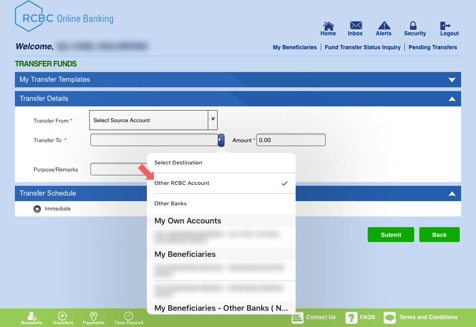Open the Security padlock icon

click(x=413, y=26)
